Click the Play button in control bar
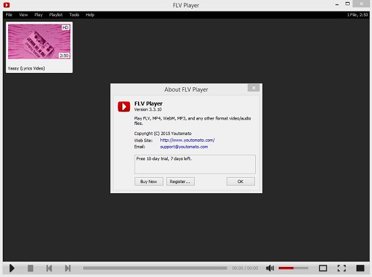Screen dimensions: 372x277 [x=12, y=268]
